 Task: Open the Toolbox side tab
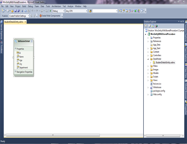[x=1, y=47]
